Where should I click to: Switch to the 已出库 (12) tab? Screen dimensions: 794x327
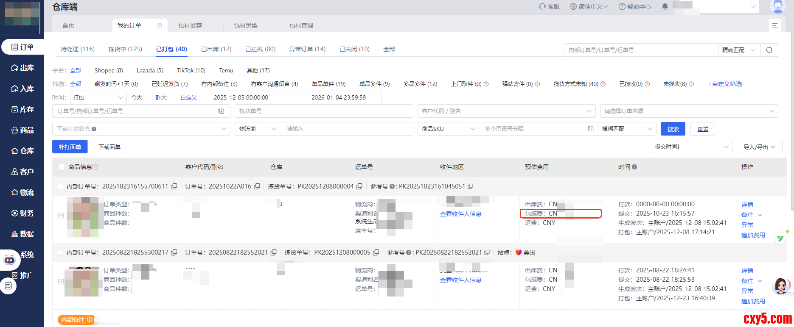tap(216, 49)
